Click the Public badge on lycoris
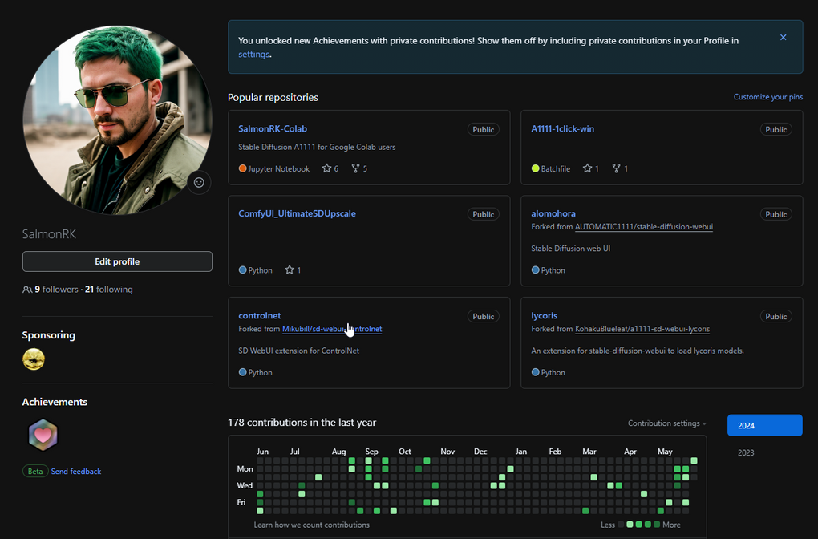Image resolution: width=818 pixels, height=539 pixels. pos(775,317)
